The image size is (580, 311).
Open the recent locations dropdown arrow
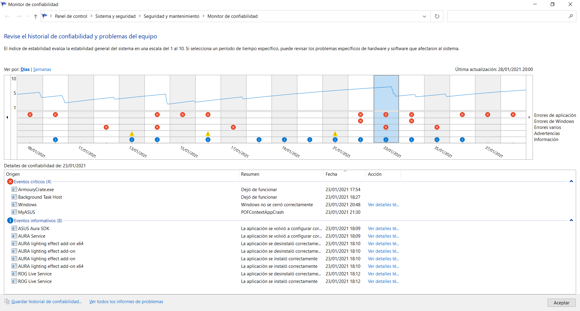[x=28, y=17]
